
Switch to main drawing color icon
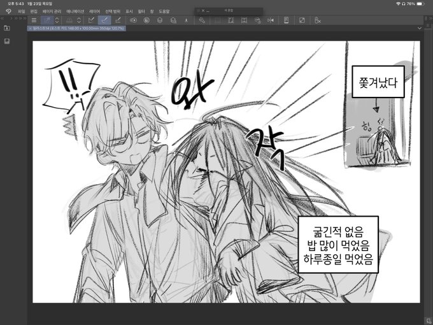tap(92, 20)
